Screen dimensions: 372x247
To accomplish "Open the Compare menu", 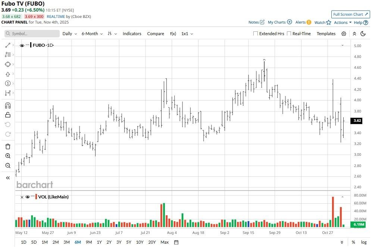I will [155, 34].
